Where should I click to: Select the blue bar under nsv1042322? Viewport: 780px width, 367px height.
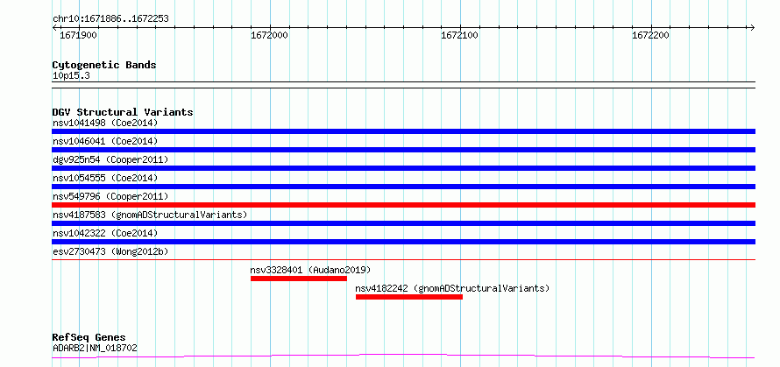point(403,242)
